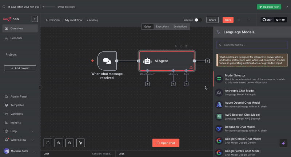Click the Add project button
The height and width of the screenshot is (157, 291).
pyautogui.click(x=20, y=68)
